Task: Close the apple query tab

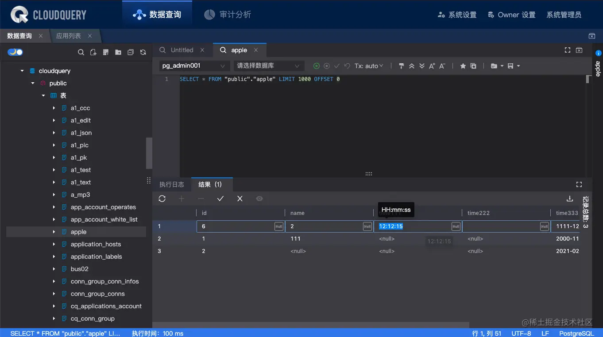Action: click(256, 50)
